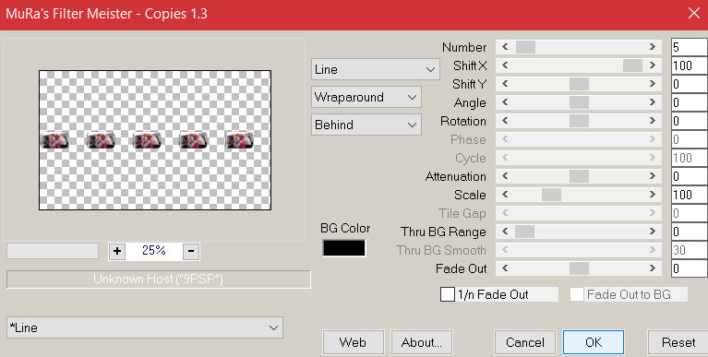708x357 pixels.
Task: Click right arrow of Fade Out slider
Action: [653, 268]
